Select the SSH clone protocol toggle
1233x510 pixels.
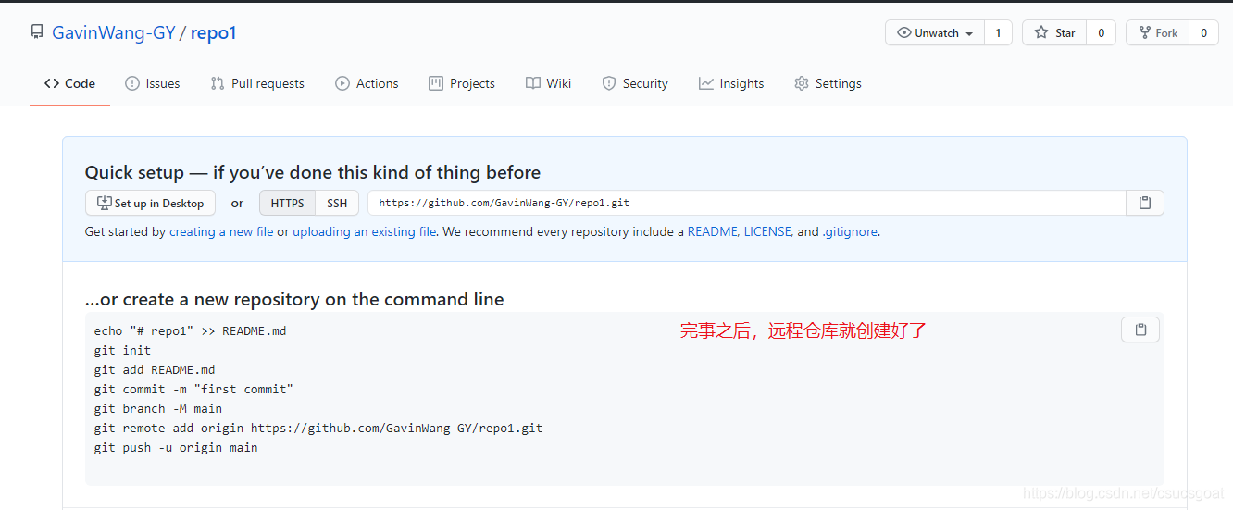(x=337, y=203)
